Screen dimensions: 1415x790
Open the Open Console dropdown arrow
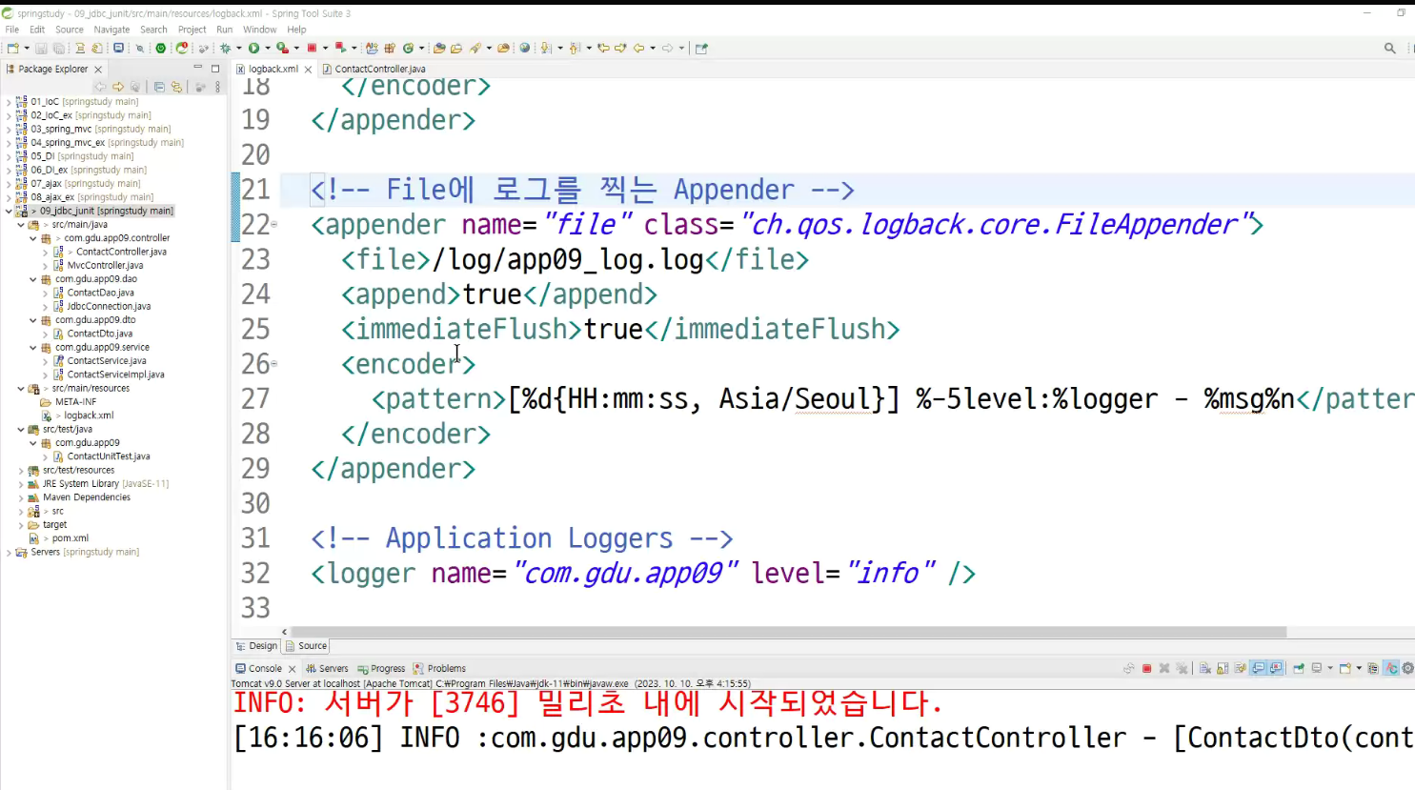pyautogui.click(x=1359, y=668)
